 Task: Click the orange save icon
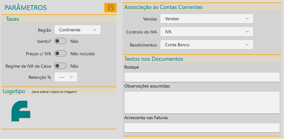[110, 8]
